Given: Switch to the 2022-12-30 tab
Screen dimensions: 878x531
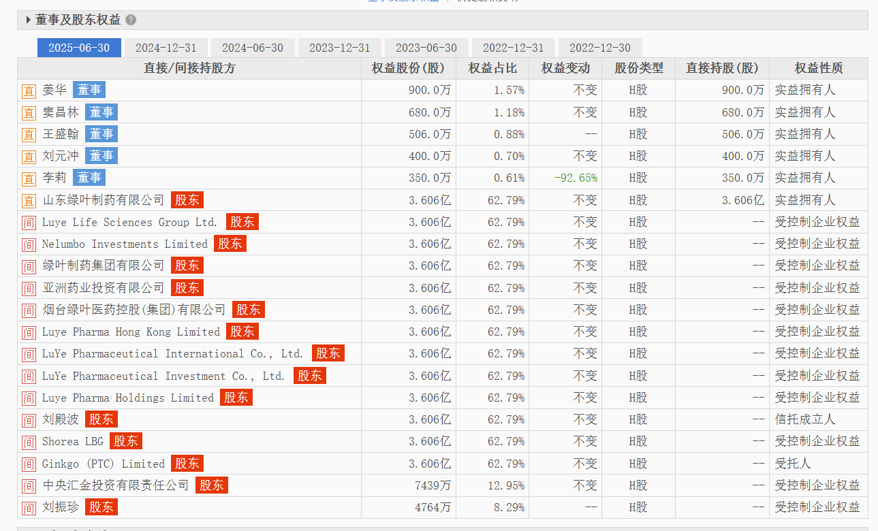Looking at the screenshot, I should point(600,48).
